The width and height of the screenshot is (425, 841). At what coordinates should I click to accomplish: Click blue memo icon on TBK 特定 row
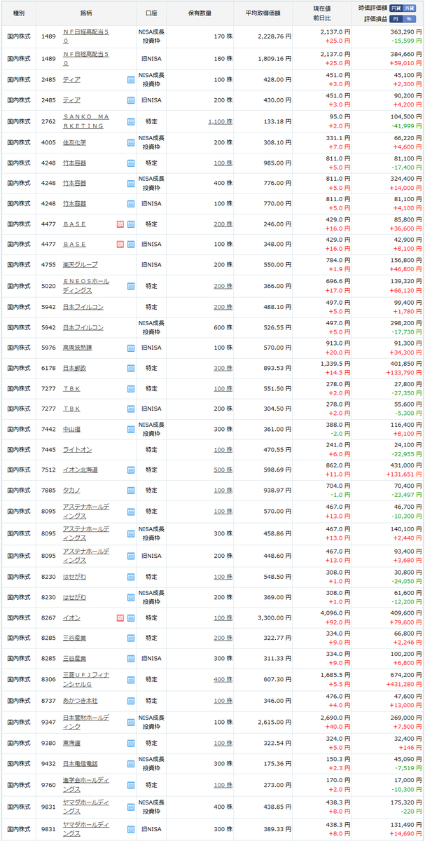coord(131,388)
